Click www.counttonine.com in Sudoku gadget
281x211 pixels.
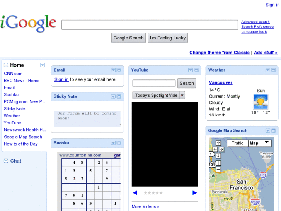click(x=80, y=155)
